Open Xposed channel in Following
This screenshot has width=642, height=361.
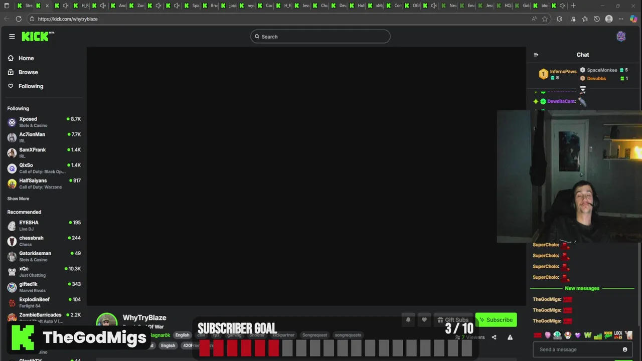pos(44,122)
